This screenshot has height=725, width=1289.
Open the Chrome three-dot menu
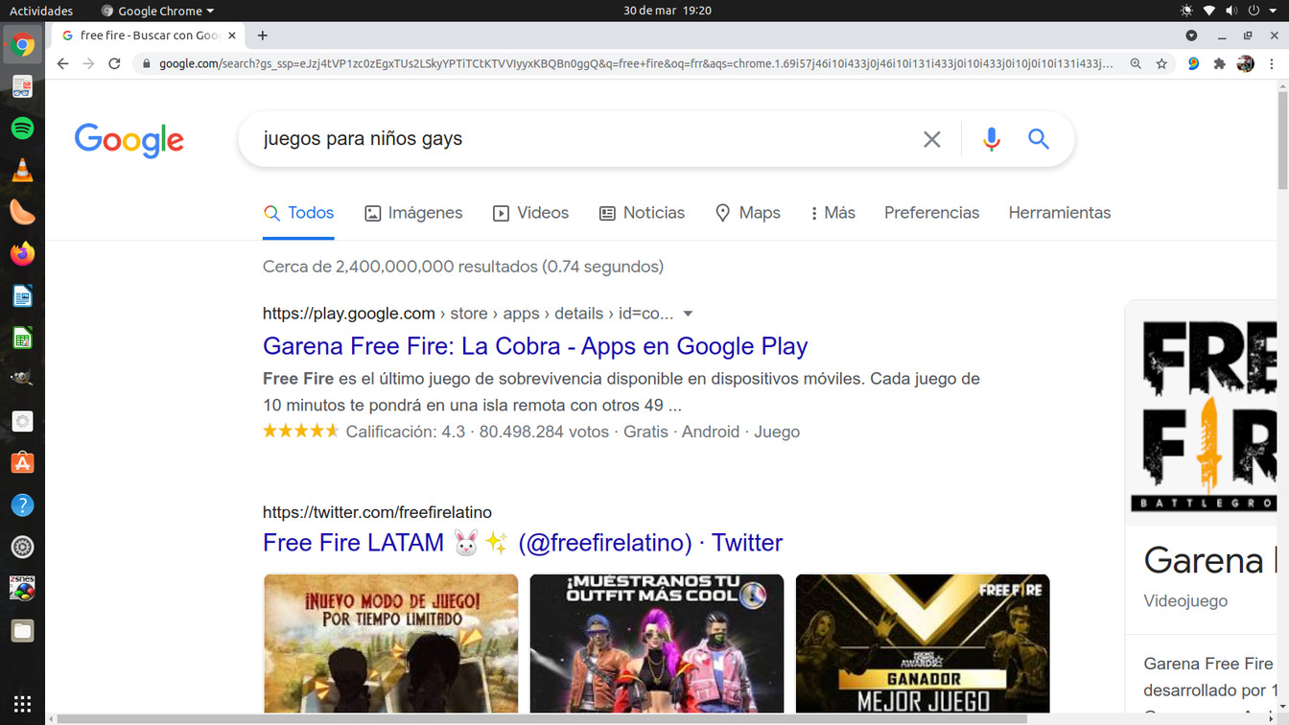1272,63
